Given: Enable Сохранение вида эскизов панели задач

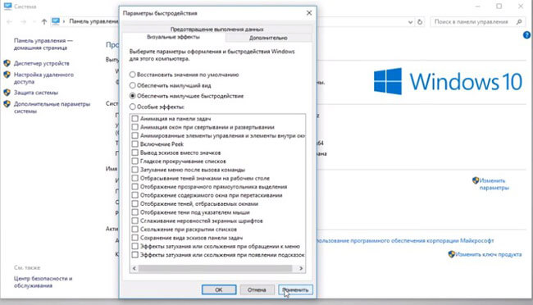Looking at the screenshot, I should click(x=135, y=238).
